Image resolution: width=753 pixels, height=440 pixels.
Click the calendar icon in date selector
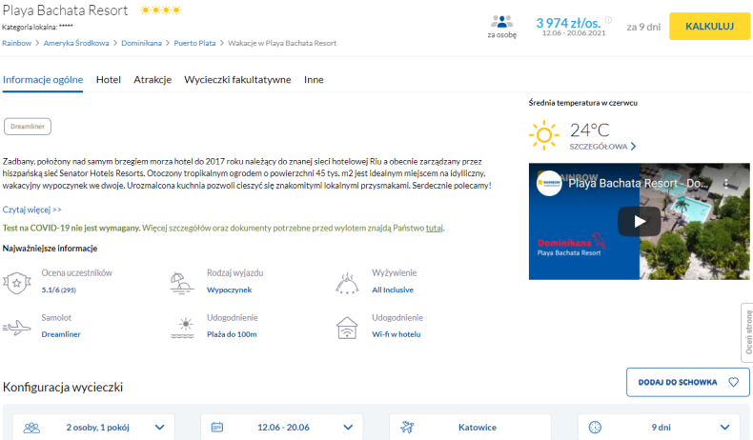(217, 427)
